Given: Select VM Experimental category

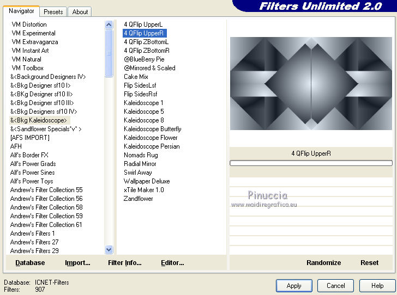Looking at the screenshot, I should 33,33.
